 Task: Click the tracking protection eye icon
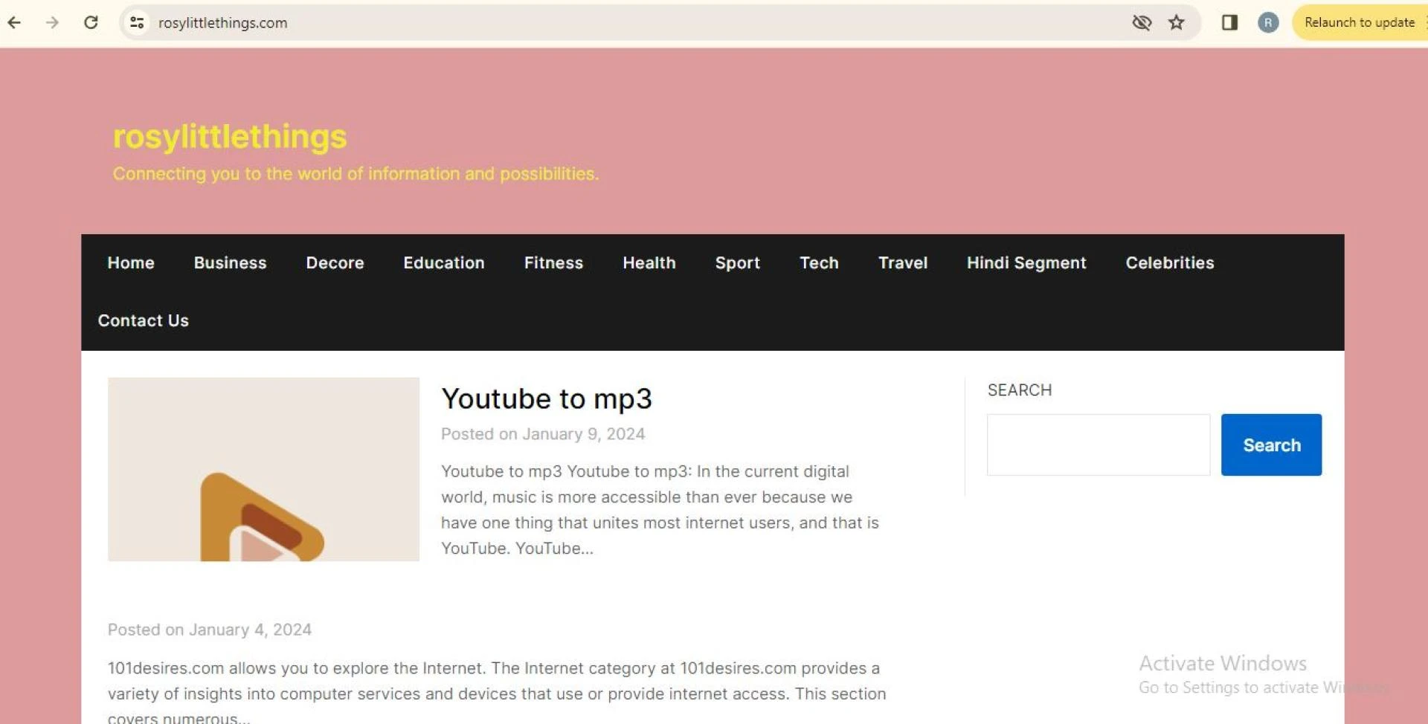1141,22
